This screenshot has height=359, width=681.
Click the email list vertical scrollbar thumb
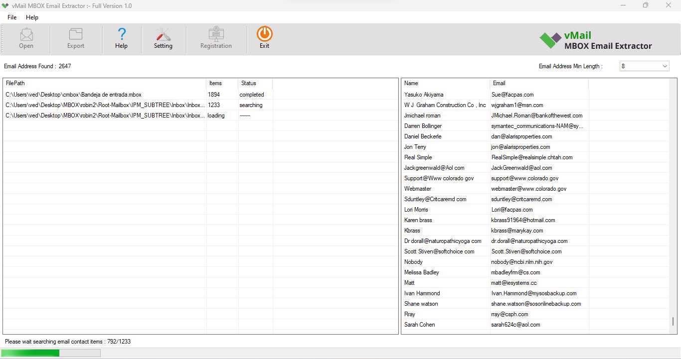tap(673, 321)
